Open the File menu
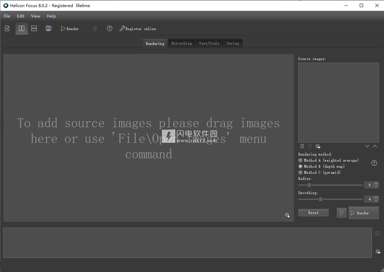The image size is (384, 272). pos(7,16)
